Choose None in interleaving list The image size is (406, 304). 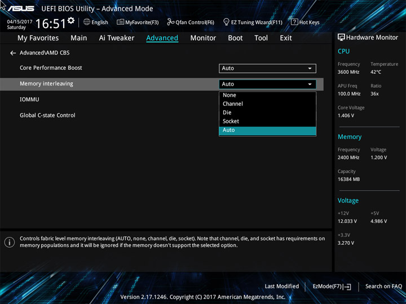267,95
